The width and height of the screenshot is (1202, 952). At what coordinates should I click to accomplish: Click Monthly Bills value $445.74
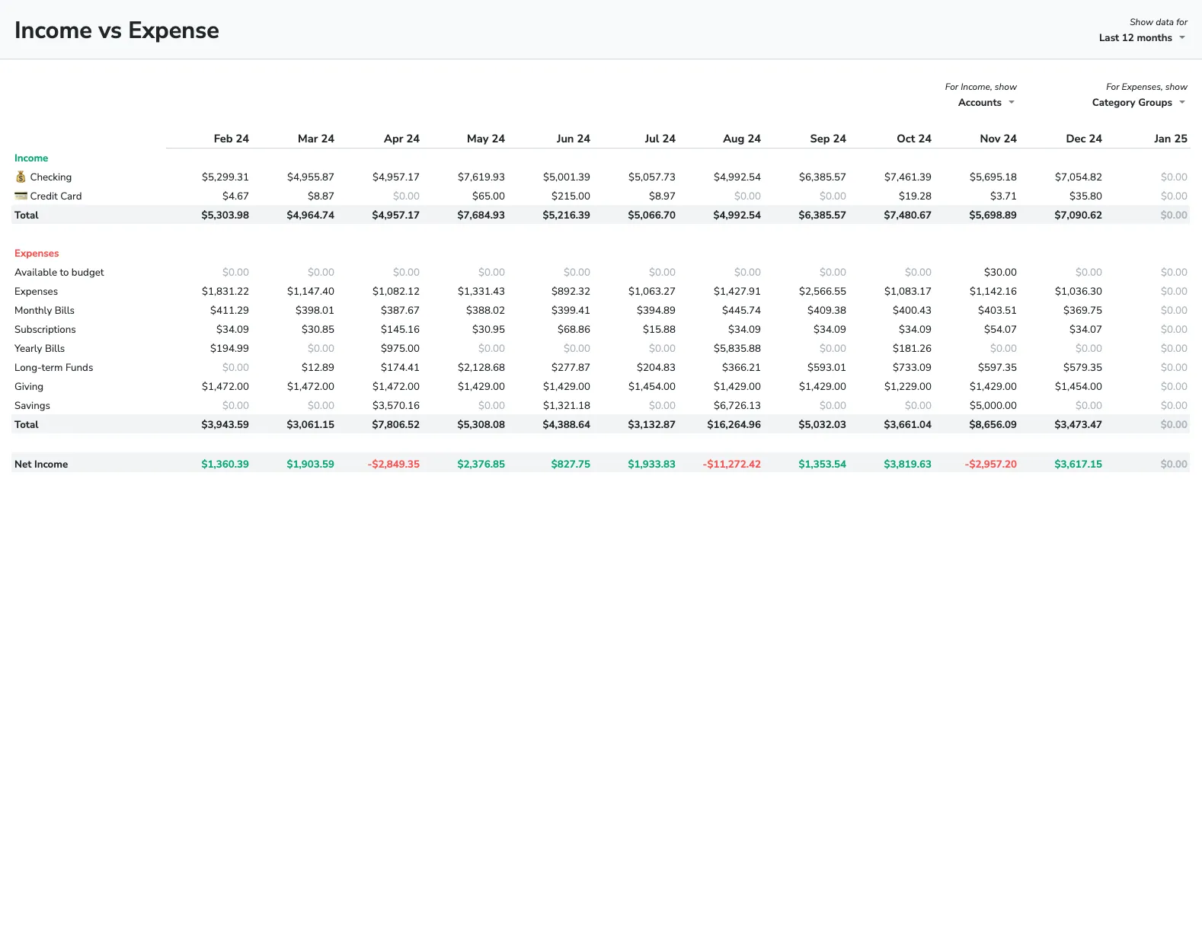tap(741, 311)
